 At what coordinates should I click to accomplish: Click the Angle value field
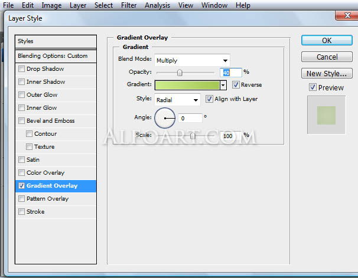pos(190,118)
